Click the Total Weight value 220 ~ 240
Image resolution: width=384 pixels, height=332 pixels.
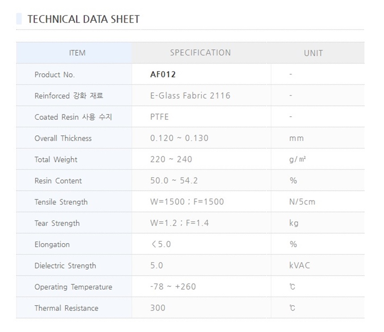pyautogui.click(x=171, y=160)
